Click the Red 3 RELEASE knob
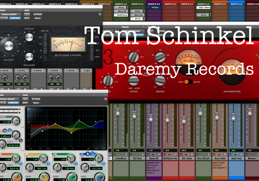Image resolution: width=259 pixels, height=181 pixels. pos(160,80)
